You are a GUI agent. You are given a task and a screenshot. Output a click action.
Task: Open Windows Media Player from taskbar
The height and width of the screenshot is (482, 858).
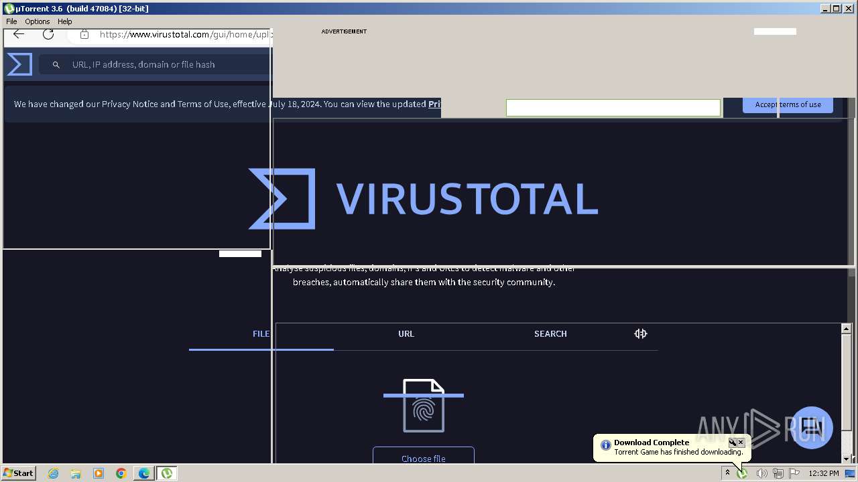[99, 473]
